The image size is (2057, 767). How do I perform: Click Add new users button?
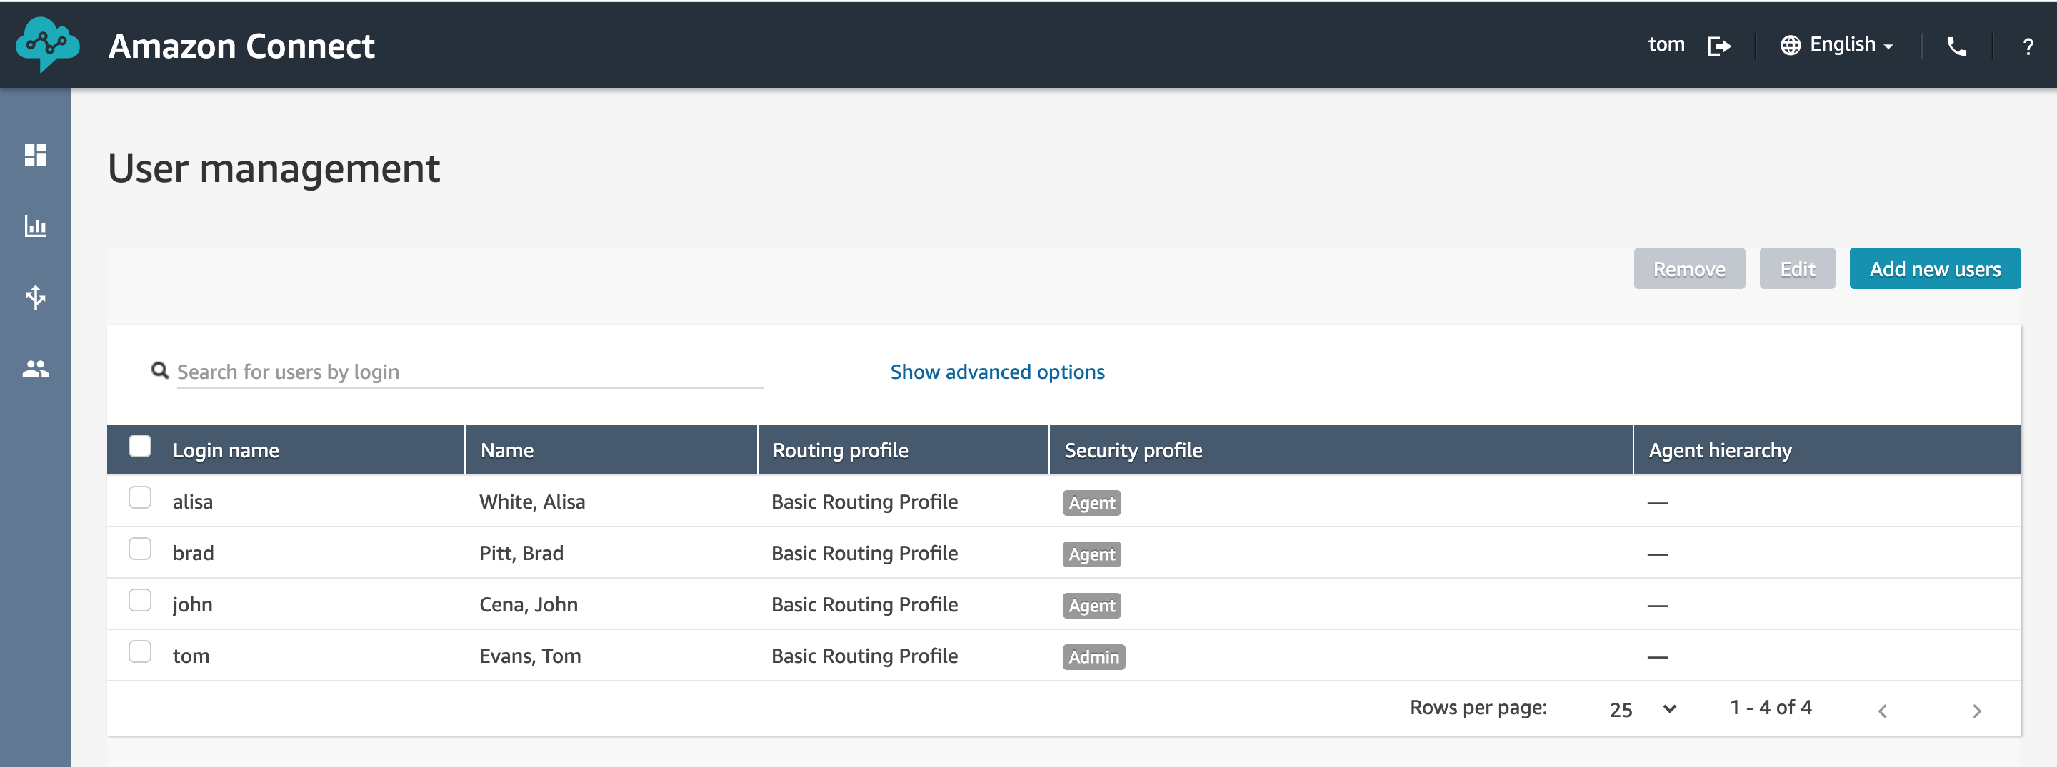tap(1934, 269)
